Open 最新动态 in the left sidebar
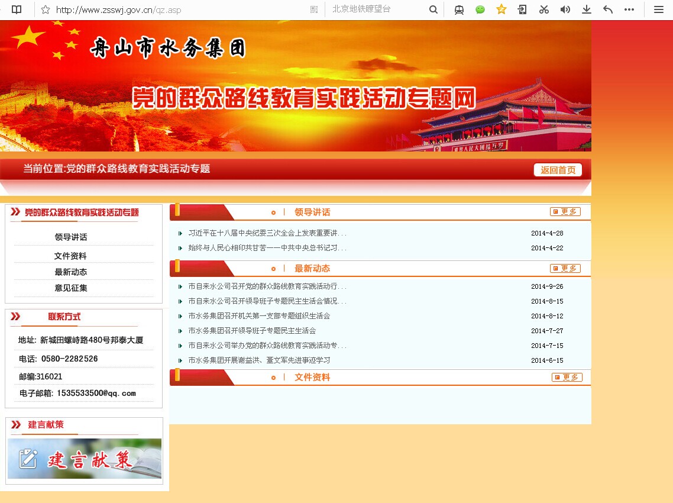This screenshot has width=673, height=503. click(x=71, y=272)
